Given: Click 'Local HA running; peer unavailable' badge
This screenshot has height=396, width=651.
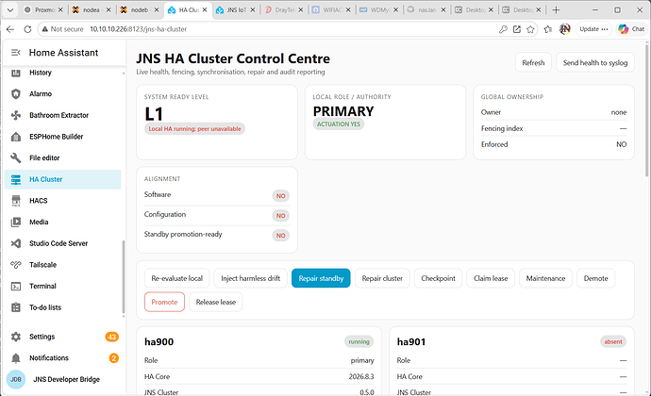Looking at the screenshot, I should [194, 128].
